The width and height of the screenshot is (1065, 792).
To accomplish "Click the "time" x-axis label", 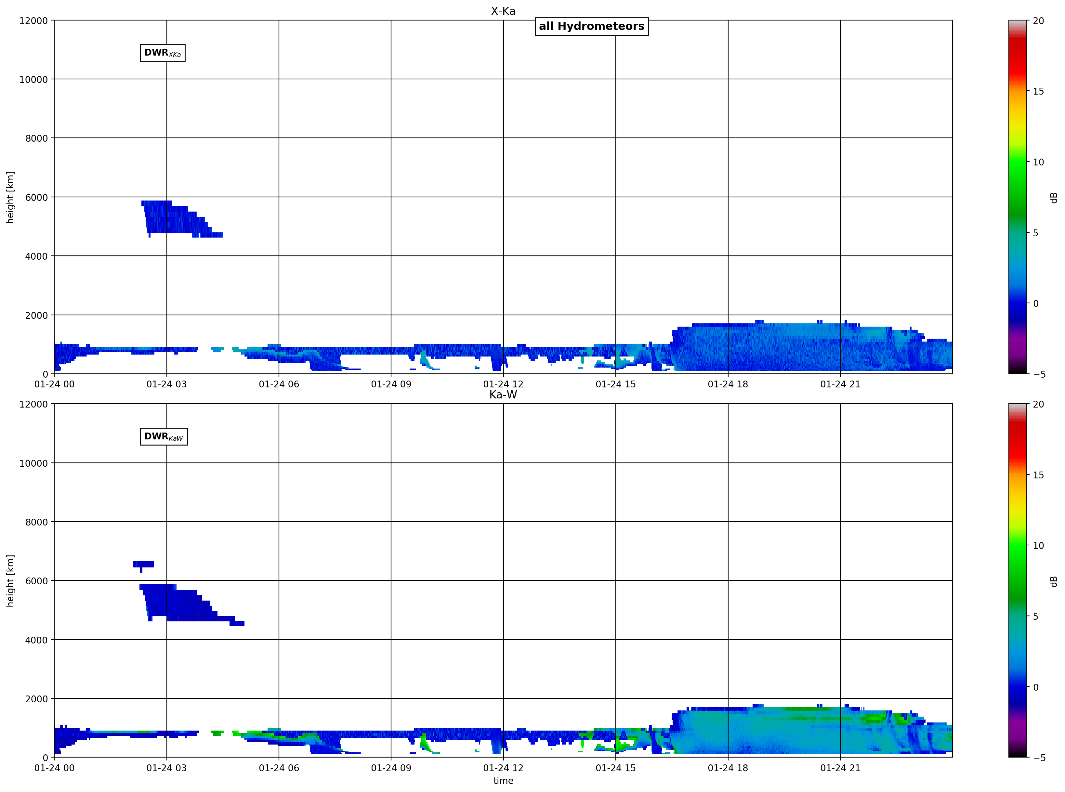I will click(503, 781).
